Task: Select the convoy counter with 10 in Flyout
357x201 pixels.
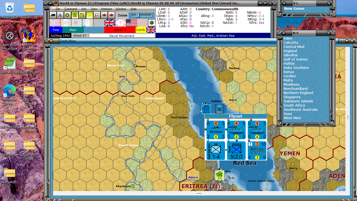Action: coord(257,150)
